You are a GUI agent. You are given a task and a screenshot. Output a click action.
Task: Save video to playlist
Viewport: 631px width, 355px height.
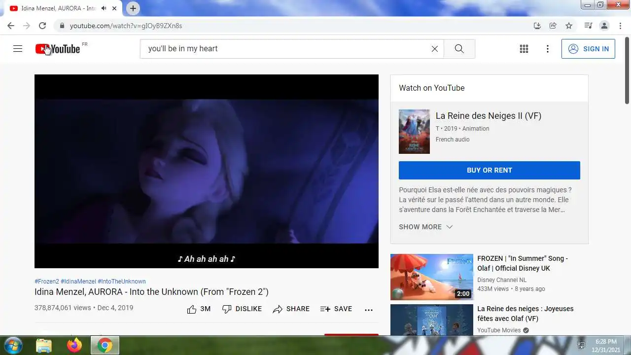336,309
